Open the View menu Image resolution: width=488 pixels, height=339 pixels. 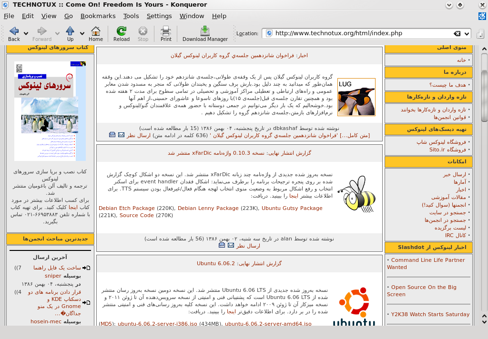pos(49,16)
